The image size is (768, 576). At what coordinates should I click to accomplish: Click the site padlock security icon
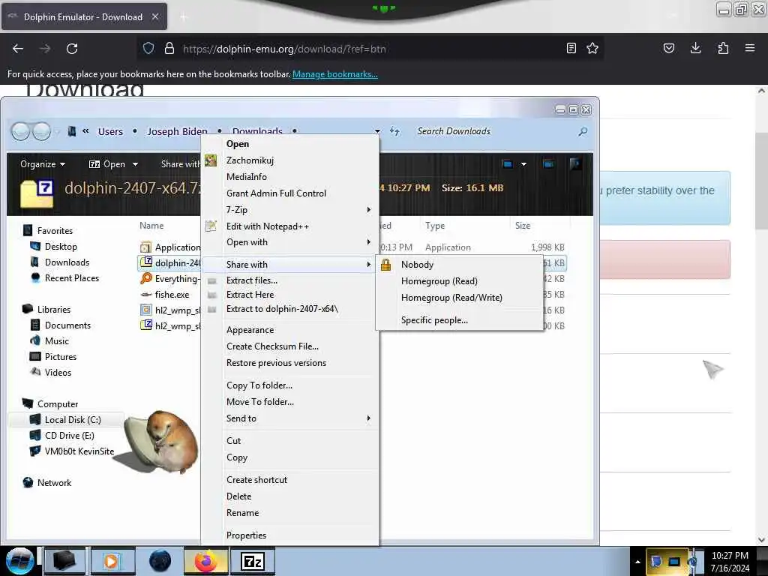[169, 49]
